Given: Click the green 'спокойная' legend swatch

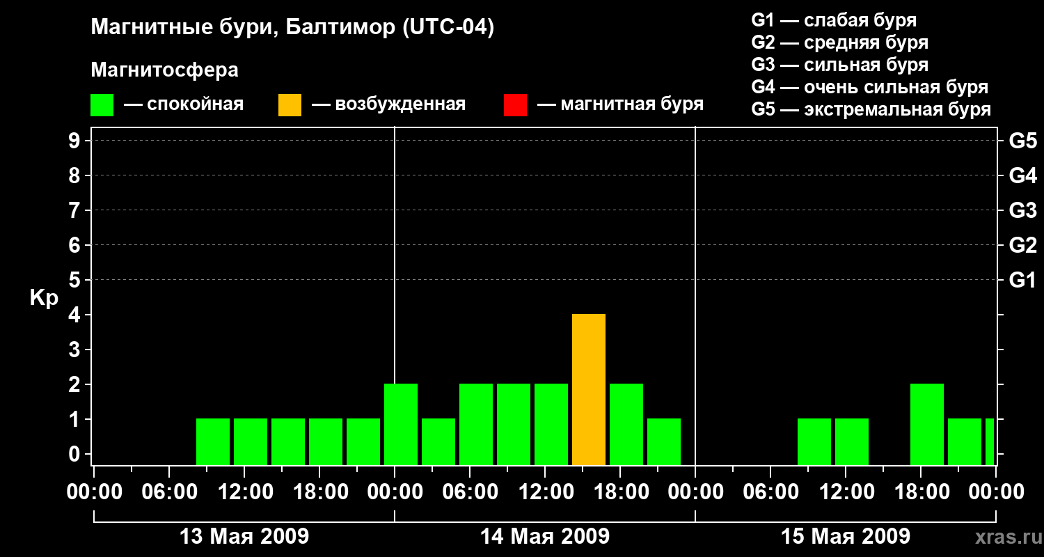Looking at the screenshot, I should [102, 105].
